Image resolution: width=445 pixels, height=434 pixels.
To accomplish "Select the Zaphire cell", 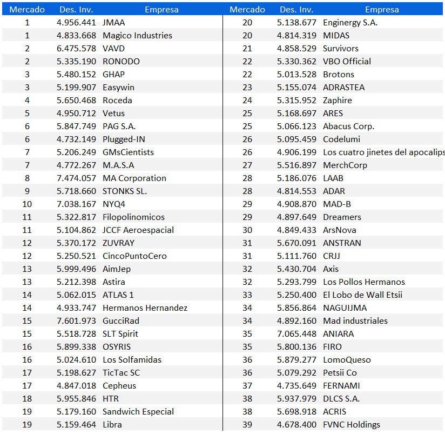I will coord(338,101).
